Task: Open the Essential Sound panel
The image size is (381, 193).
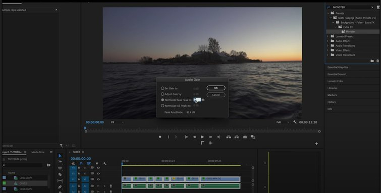Action: pos(336,74)
